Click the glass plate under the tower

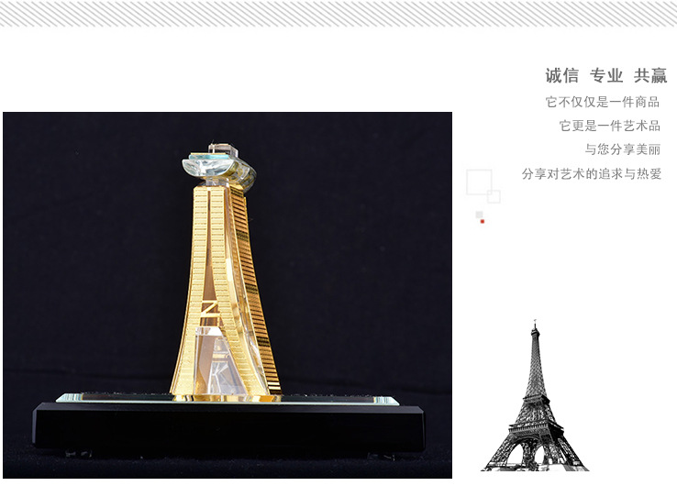pyautogui.click(x=228, y=399)
